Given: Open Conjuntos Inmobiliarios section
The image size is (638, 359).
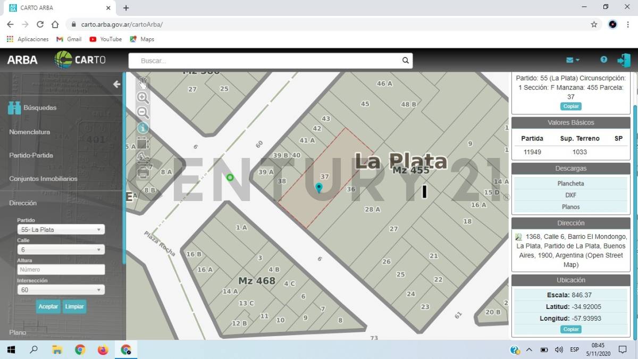Looking at the screenshot, I should pyautogui.click(x=43, y=179).
